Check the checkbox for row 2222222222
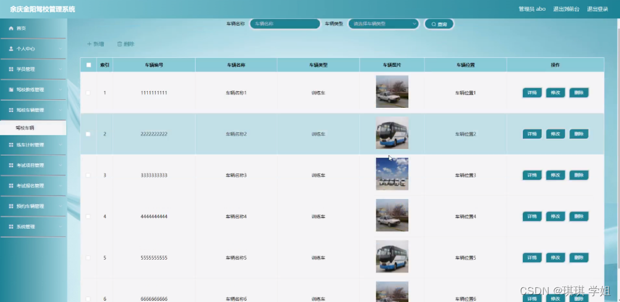The height and width of the screenshot is (302, 620). pos(88,134)
